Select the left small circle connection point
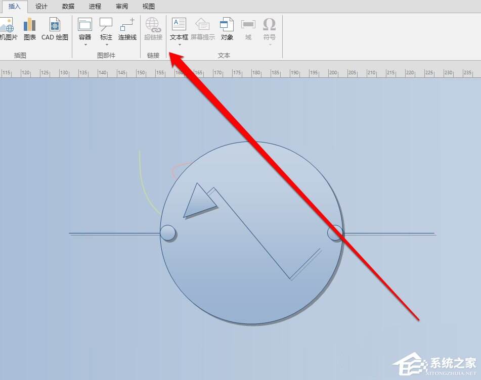This screenshot has height=380, width=481. coord(168,233)
